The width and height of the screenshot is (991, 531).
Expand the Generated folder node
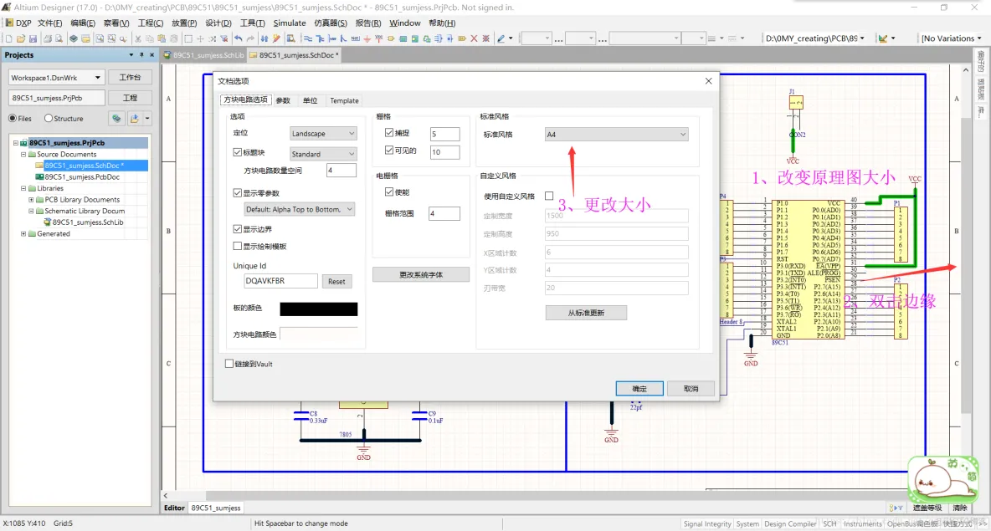(23, 233)
